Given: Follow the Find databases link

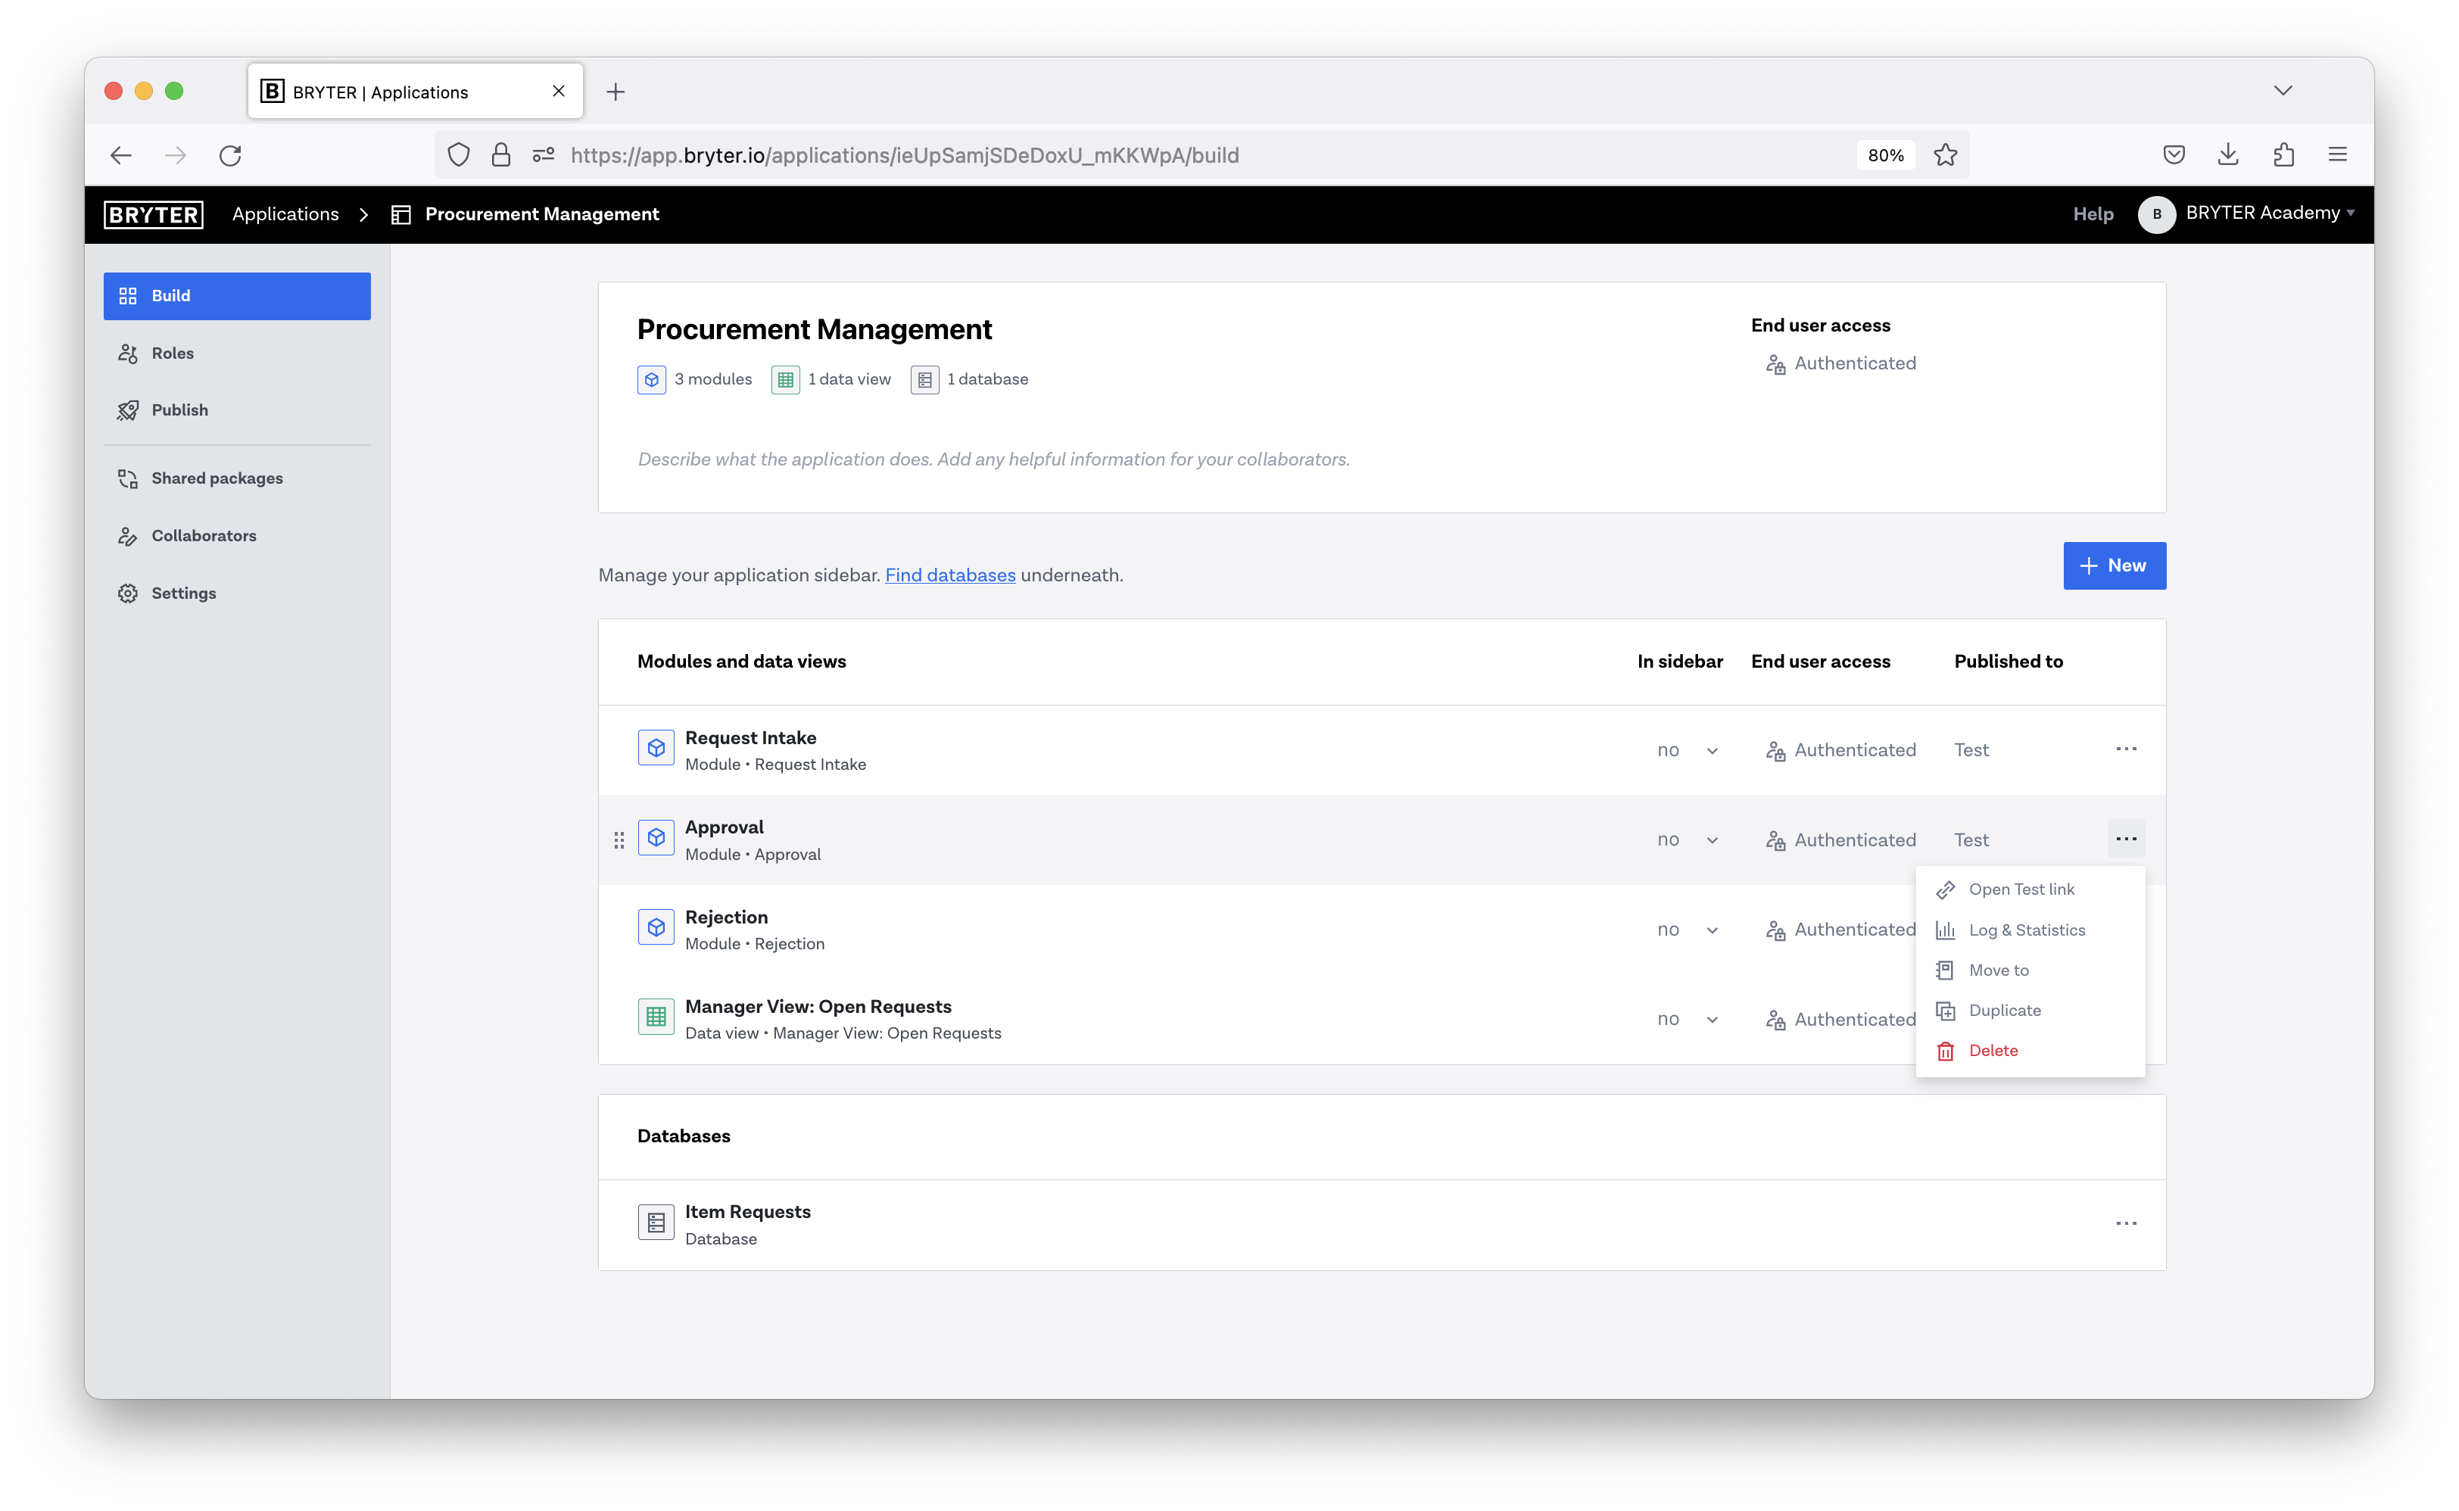Looking at the screenshot, I should click(x=949, y=575).
